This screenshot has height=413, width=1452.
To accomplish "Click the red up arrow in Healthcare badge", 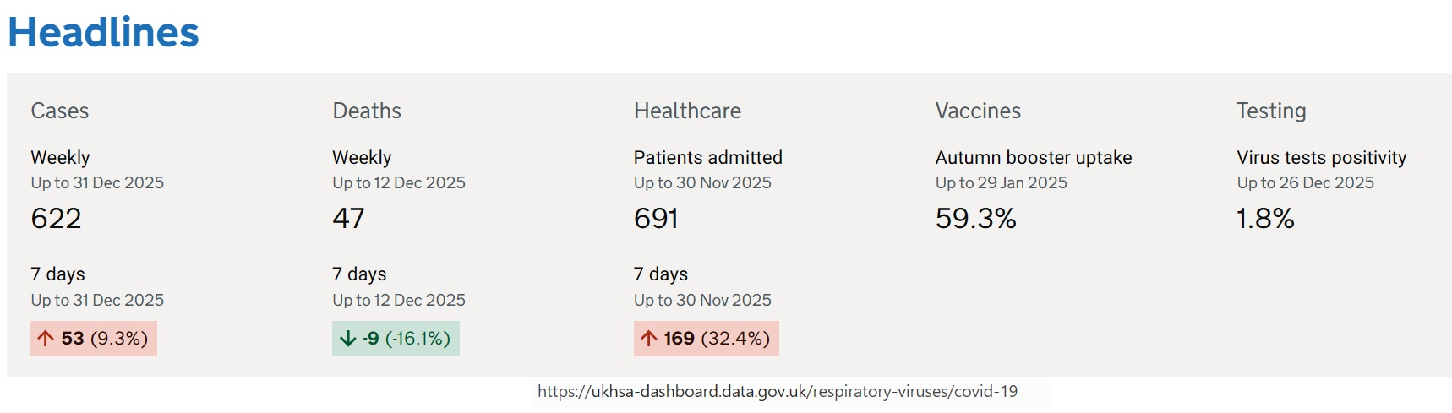I will point(649,339).
